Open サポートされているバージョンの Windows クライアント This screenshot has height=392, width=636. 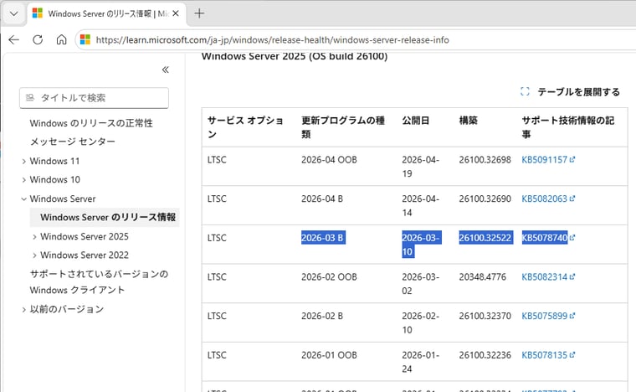[99, 282]
